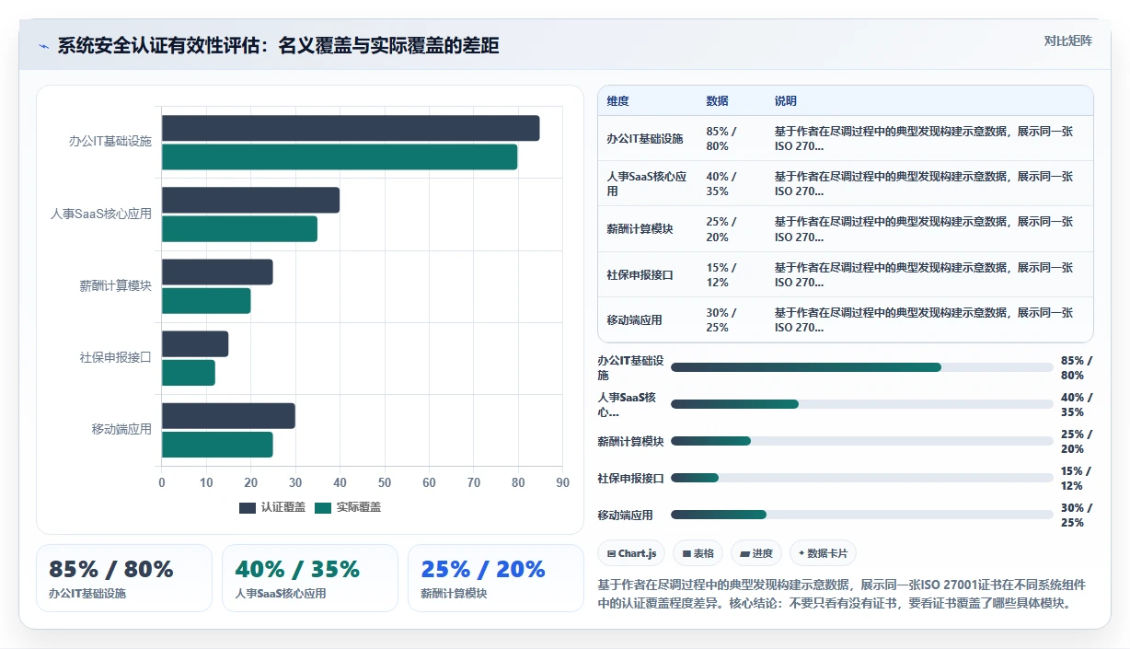Open the 40% / 35% 人事SaaS核心应用 stat card

pos(310,578)
